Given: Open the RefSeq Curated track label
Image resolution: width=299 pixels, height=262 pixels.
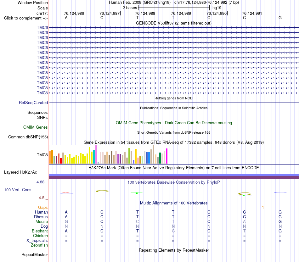Looking at the screenshot, I should click(x=33, y=103).
